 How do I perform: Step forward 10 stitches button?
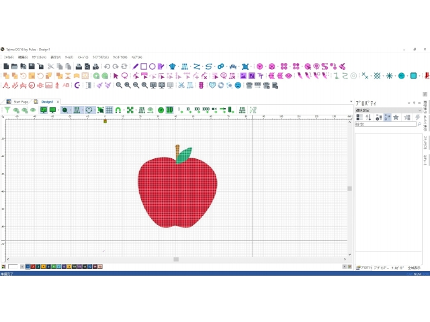click(x=189, y=110)
